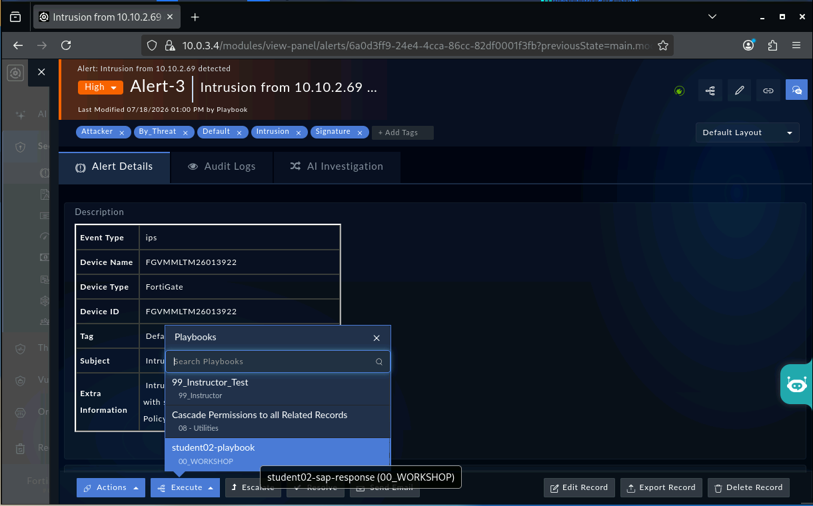Copy record link using chain icon
The image size is (813, 506).
768,91
